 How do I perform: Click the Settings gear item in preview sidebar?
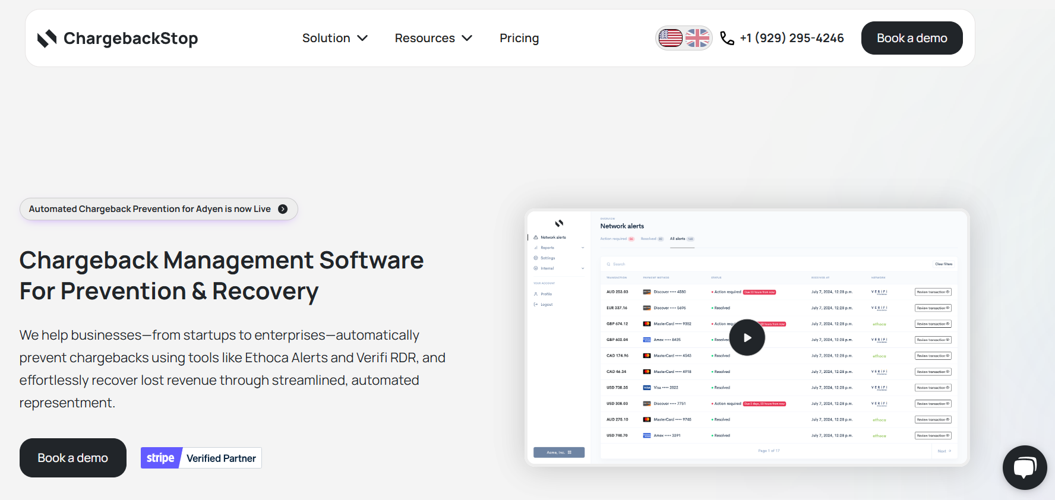(x=545, y=258)
